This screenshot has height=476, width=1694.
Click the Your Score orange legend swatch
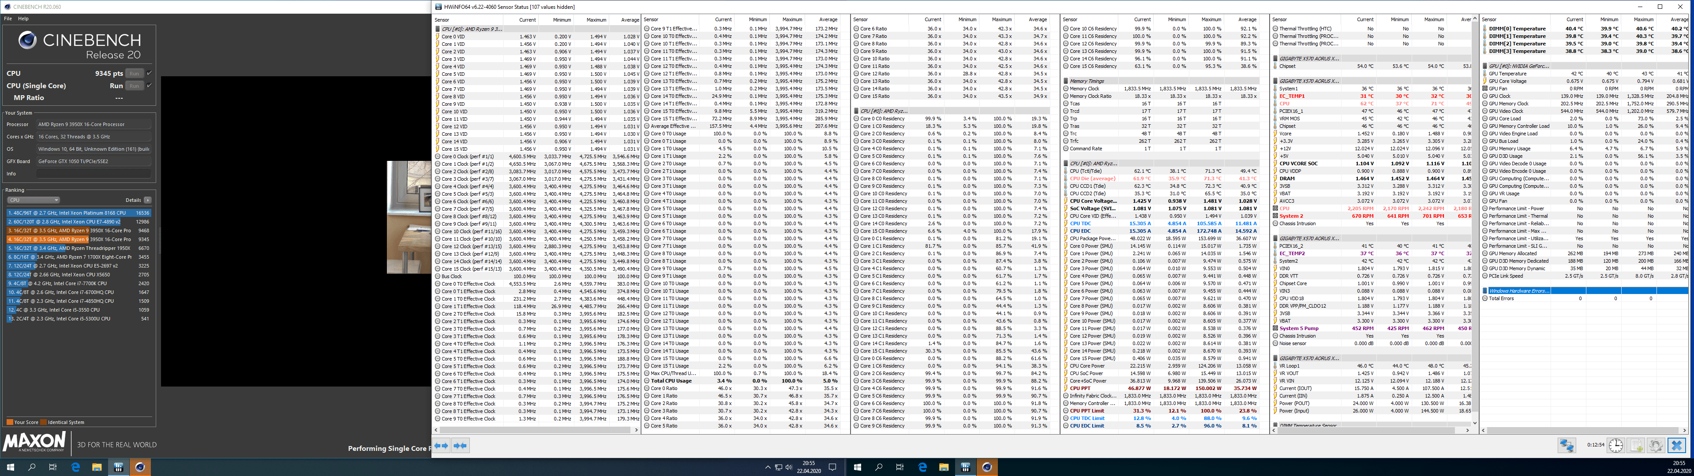9,422
